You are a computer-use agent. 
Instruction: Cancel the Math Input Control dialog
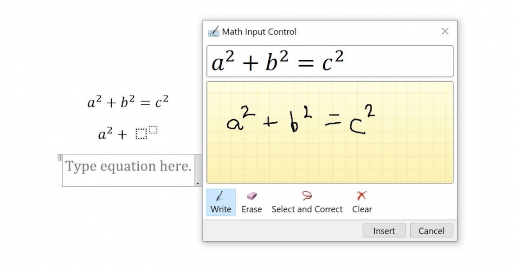pyautogui.click(x=431, y=230)
